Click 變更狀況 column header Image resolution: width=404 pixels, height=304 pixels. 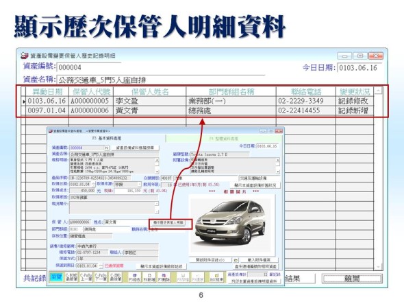point(355,92)
